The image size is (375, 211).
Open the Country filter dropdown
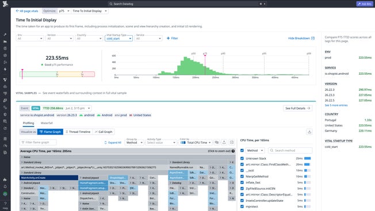89,39
